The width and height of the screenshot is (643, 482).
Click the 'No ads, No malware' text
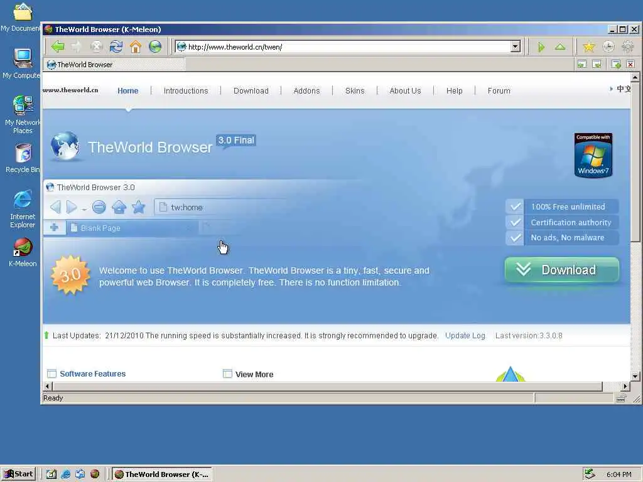(568, 237)
